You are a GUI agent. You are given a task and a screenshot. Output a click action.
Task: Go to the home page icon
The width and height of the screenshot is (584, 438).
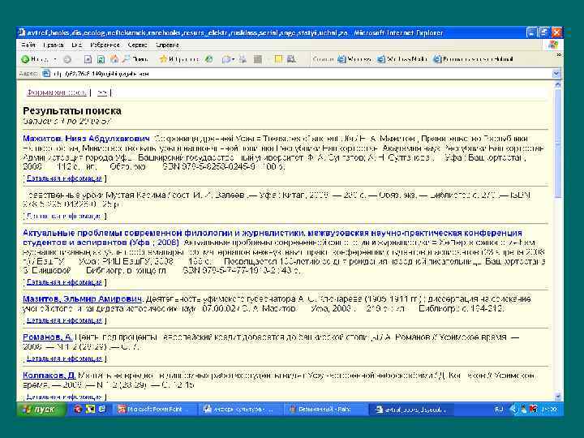pyautogui.click(x=114, y=59)
